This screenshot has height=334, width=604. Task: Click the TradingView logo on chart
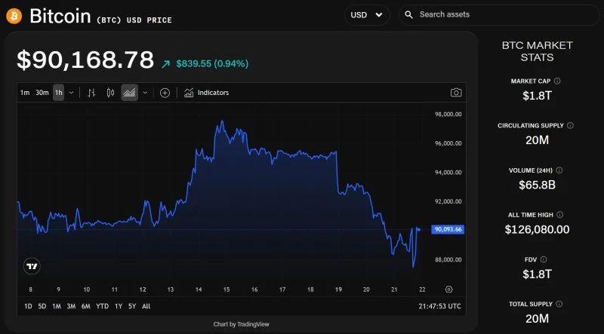[32, 266]
